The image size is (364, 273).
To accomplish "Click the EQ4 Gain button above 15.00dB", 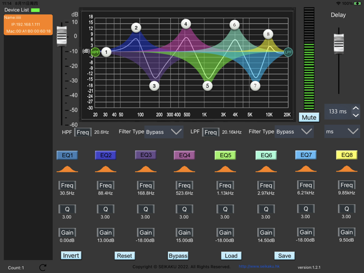I will tap(184, 232).
